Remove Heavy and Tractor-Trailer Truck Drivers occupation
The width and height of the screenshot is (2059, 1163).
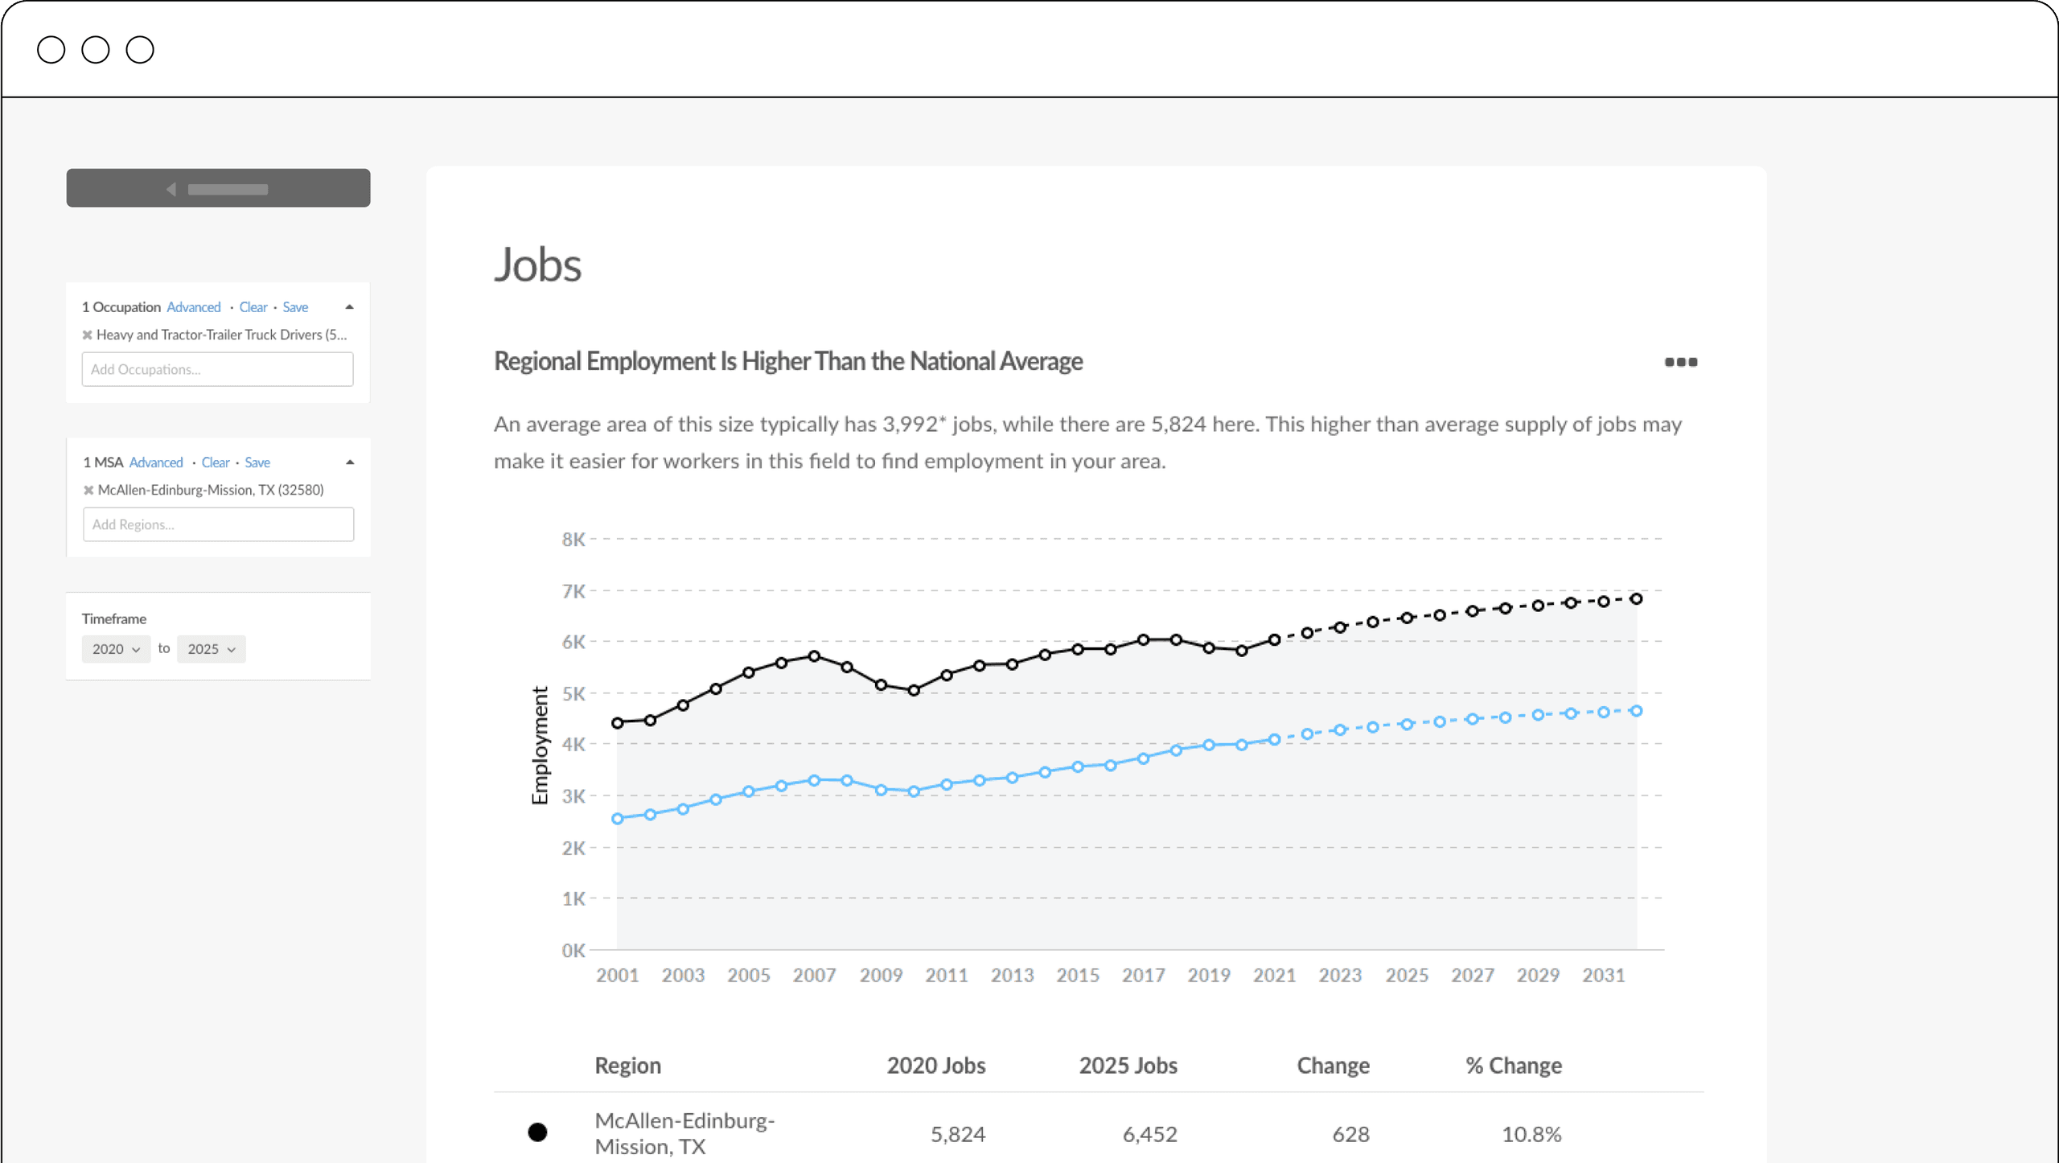(87, 335)
